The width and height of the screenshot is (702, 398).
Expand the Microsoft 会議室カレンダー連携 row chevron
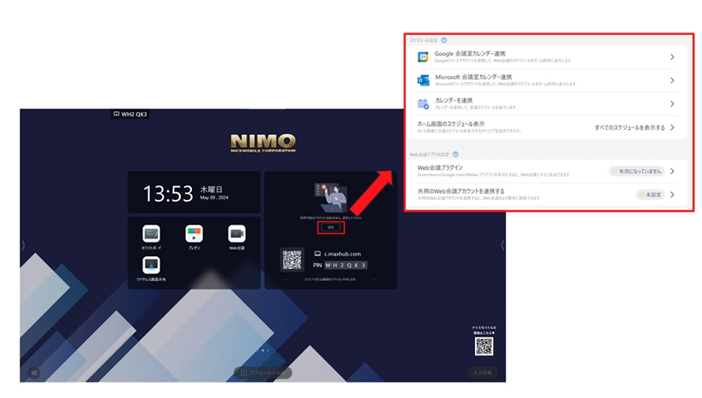672,80
